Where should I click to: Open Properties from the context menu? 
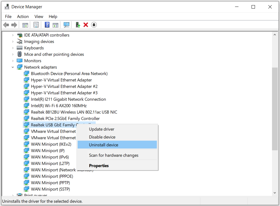(99, 166)
